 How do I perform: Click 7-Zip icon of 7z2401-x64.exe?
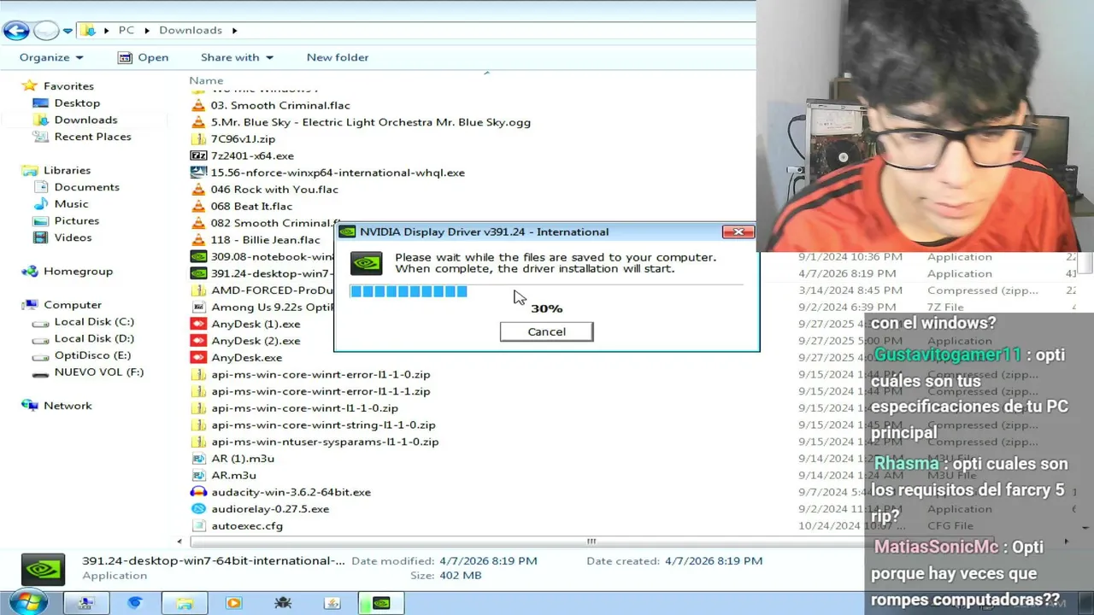pos(198,155)
